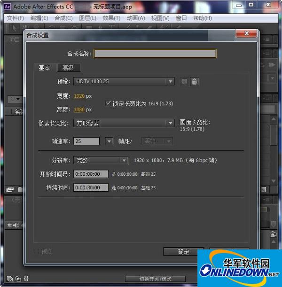Open the 编辑(E) menu

[x=39, y=18]
